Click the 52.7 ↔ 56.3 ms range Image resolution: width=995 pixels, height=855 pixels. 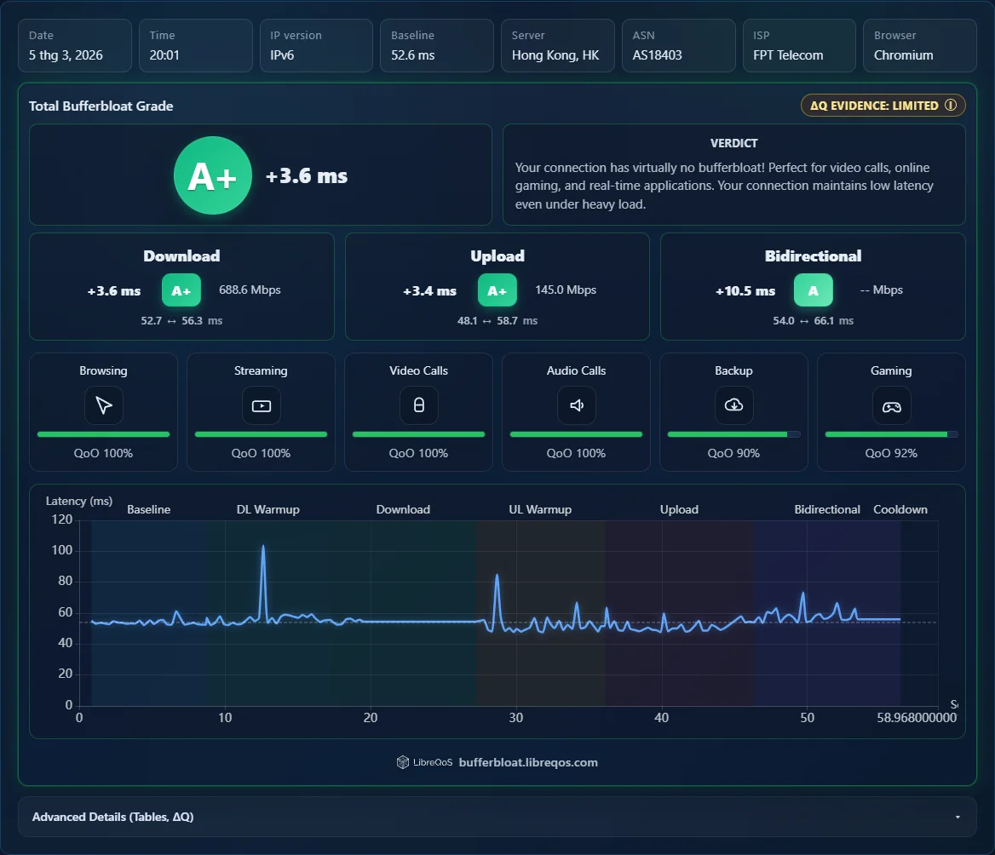181,321
